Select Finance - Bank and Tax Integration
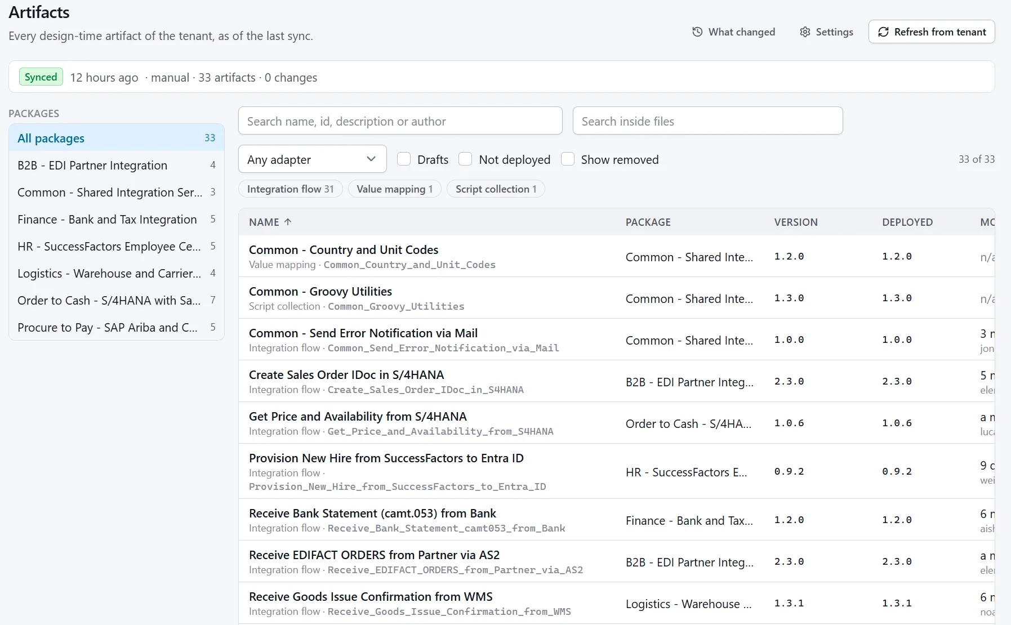Screen dimensions: 1011x625 click(117, 219)
